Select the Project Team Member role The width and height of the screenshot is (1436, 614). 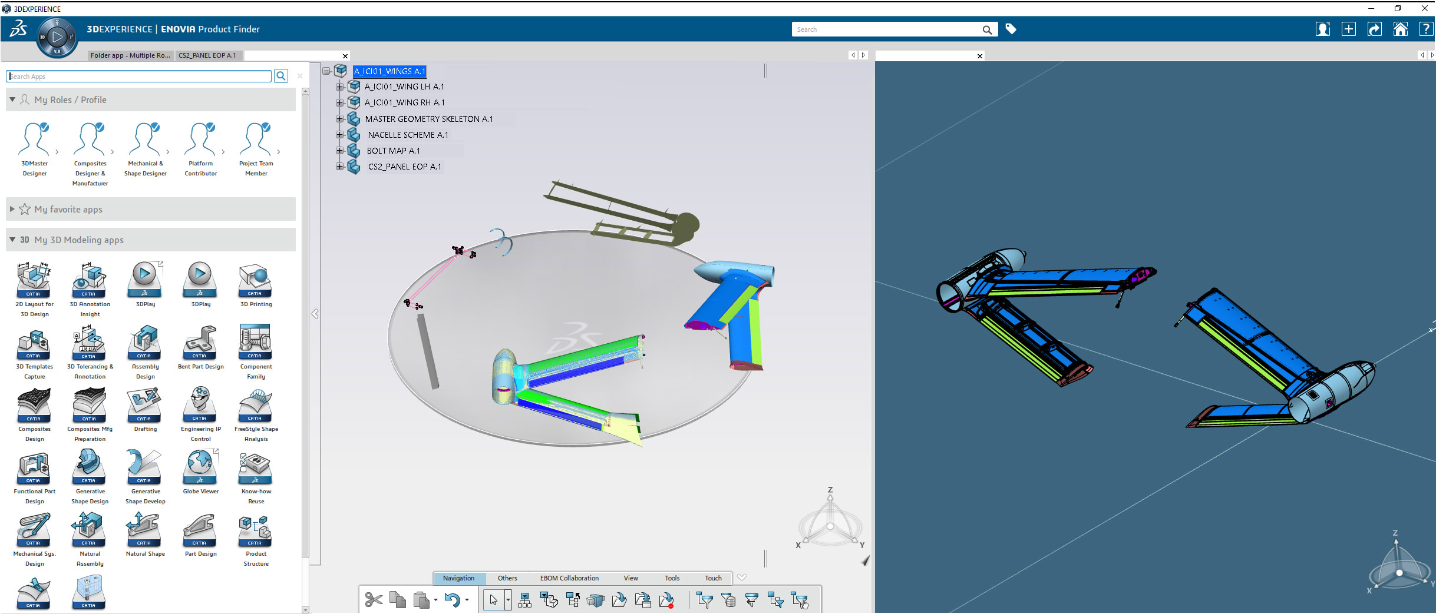256,150
